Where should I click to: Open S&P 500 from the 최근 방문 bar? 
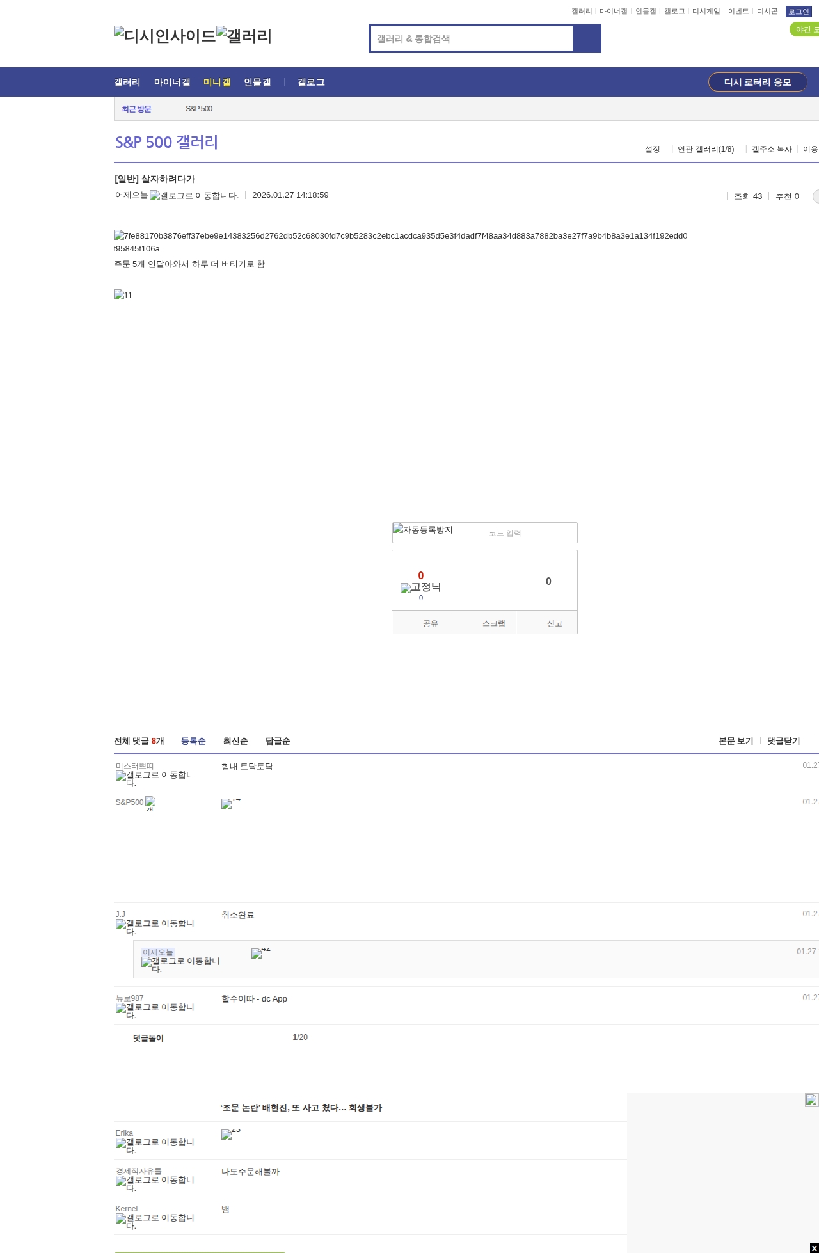pos(199,109)
